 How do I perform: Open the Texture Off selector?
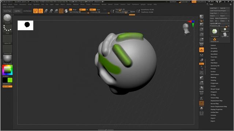click(7, 49)
